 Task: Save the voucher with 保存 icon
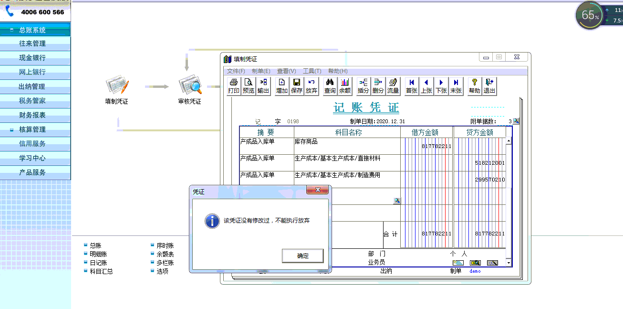tap(297, 86)
